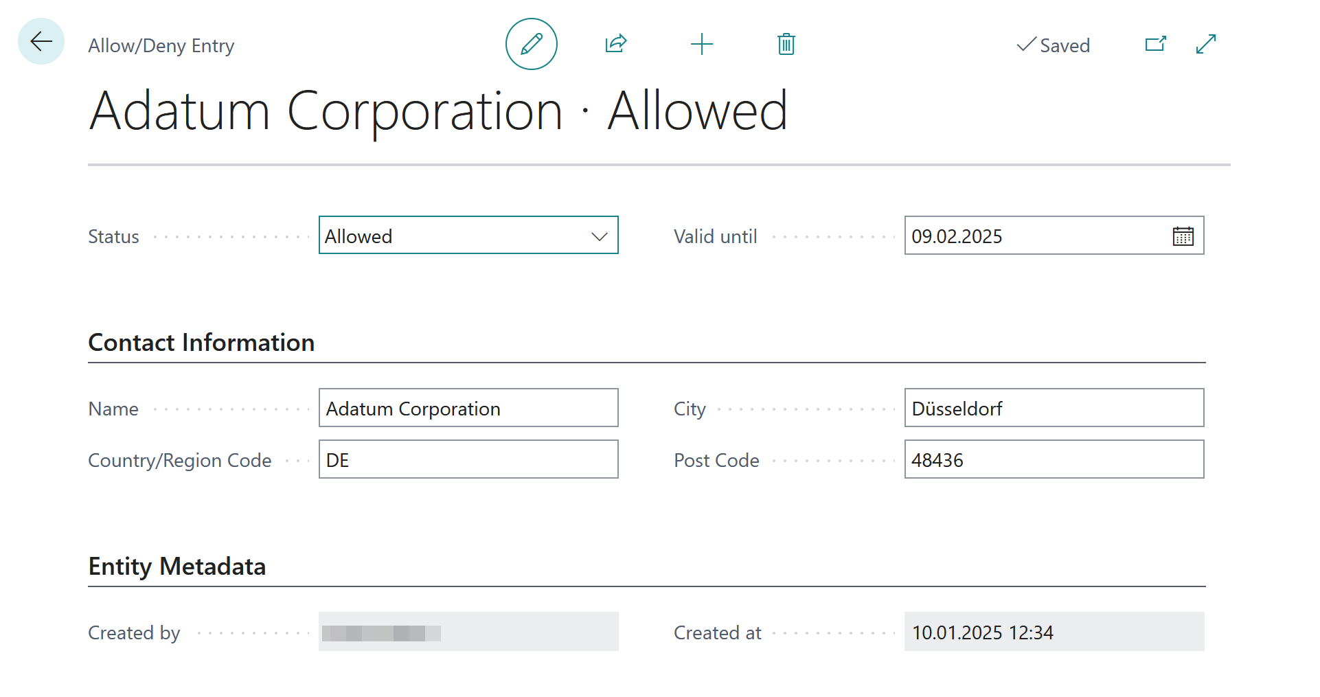The width and height of the screenshot is (1320, 697).
Task: Click the Country/Region Code label
Action: (180, 460)
